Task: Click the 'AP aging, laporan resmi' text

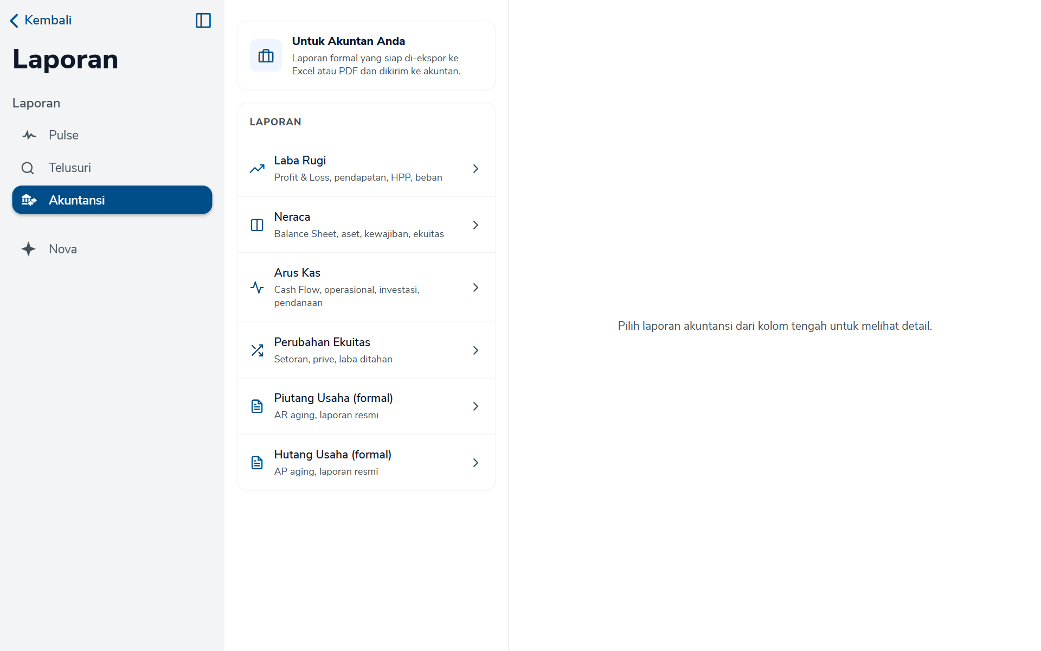Action: pos(326,471)
